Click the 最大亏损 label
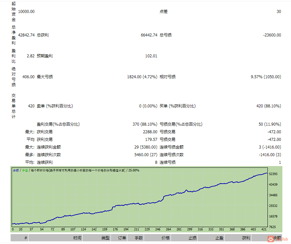291x244 pixels. 45,77
